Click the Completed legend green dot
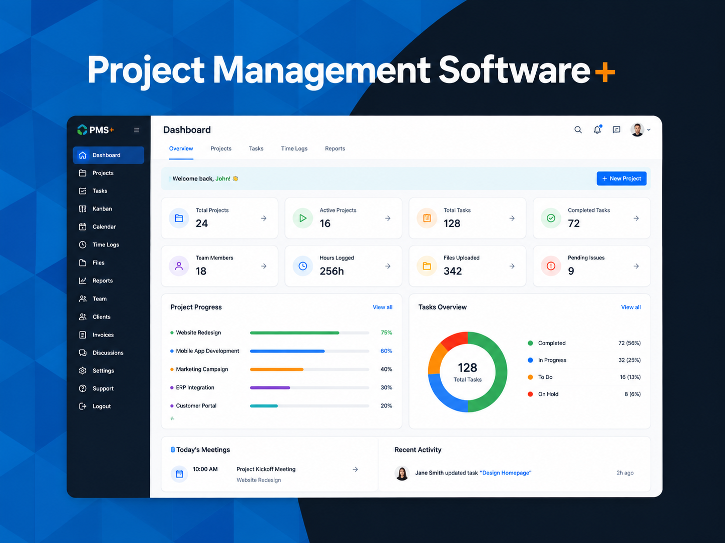This screenshot has width=725, height=543. 530,343
